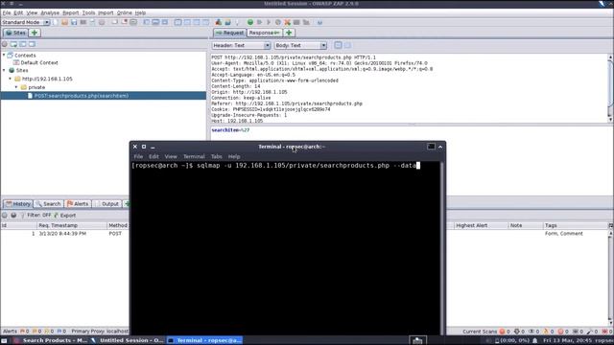Click the green Set Break circle icon

click(250, 22)
